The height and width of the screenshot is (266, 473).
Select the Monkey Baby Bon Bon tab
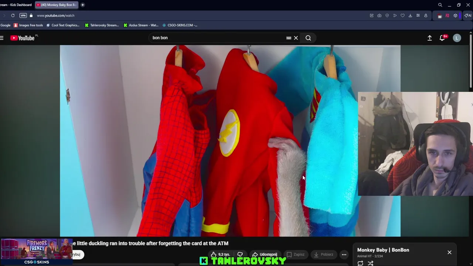[x=56, y=5]
